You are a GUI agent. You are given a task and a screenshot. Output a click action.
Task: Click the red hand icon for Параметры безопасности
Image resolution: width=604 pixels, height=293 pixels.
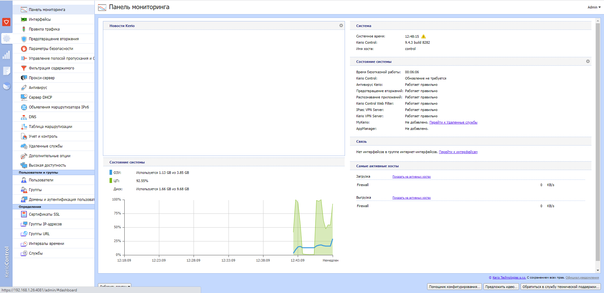pos(24,49)
